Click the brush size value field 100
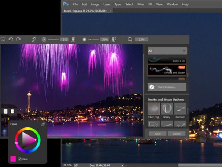Viewport: 222px width, 167px height. [65, 40]
